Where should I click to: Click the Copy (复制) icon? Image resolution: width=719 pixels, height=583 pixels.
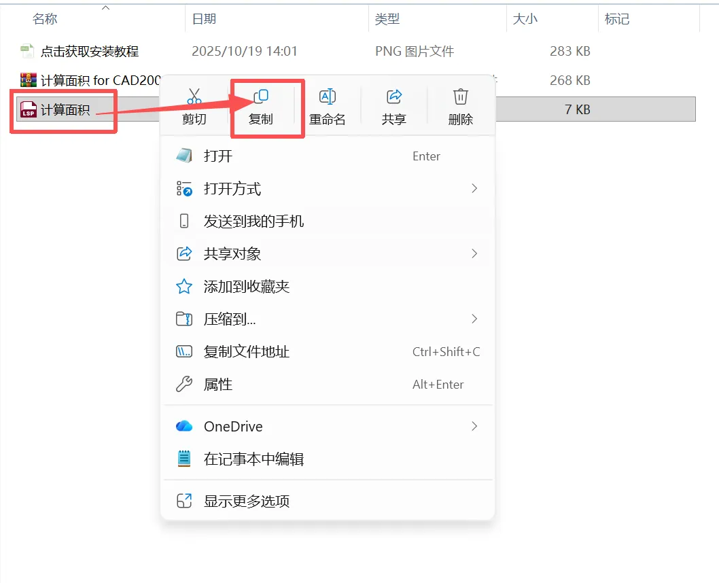pos(261,96)
